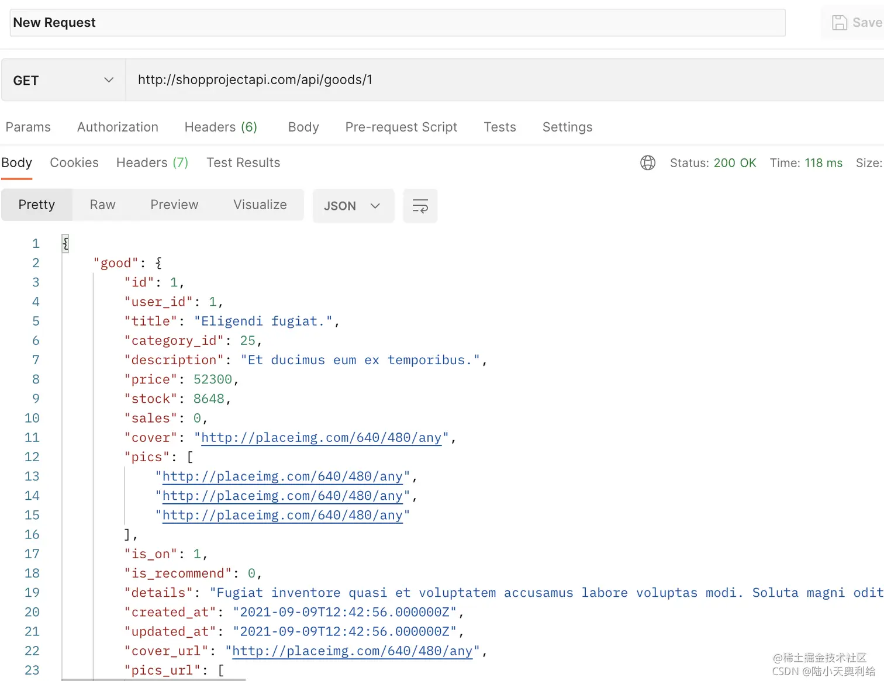884x681 pixels.
Task: Select the response Body tab
Action: [x=16, y=163]
